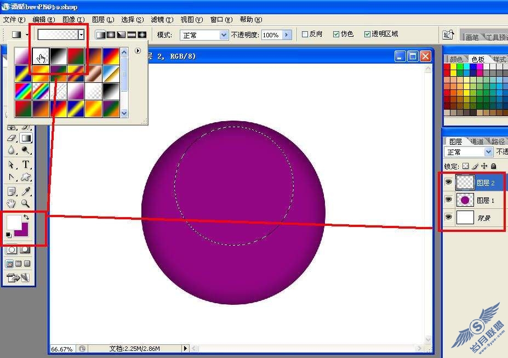
Task: Hide layer 图层 1 with eye icon
Action: click(448, 200)
